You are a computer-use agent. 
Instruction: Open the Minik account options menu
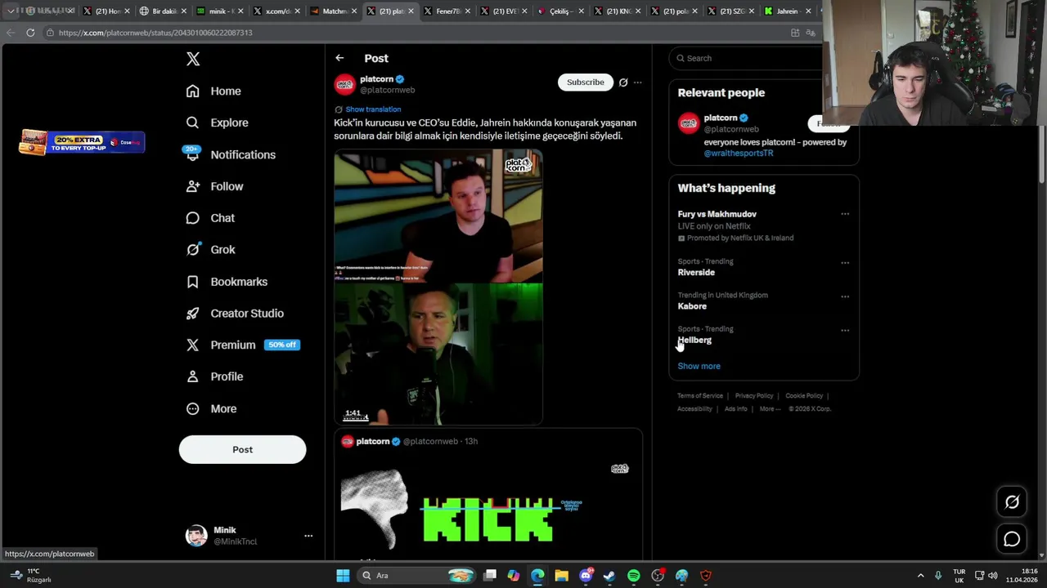pyautogui.click(x=308, y=536)
